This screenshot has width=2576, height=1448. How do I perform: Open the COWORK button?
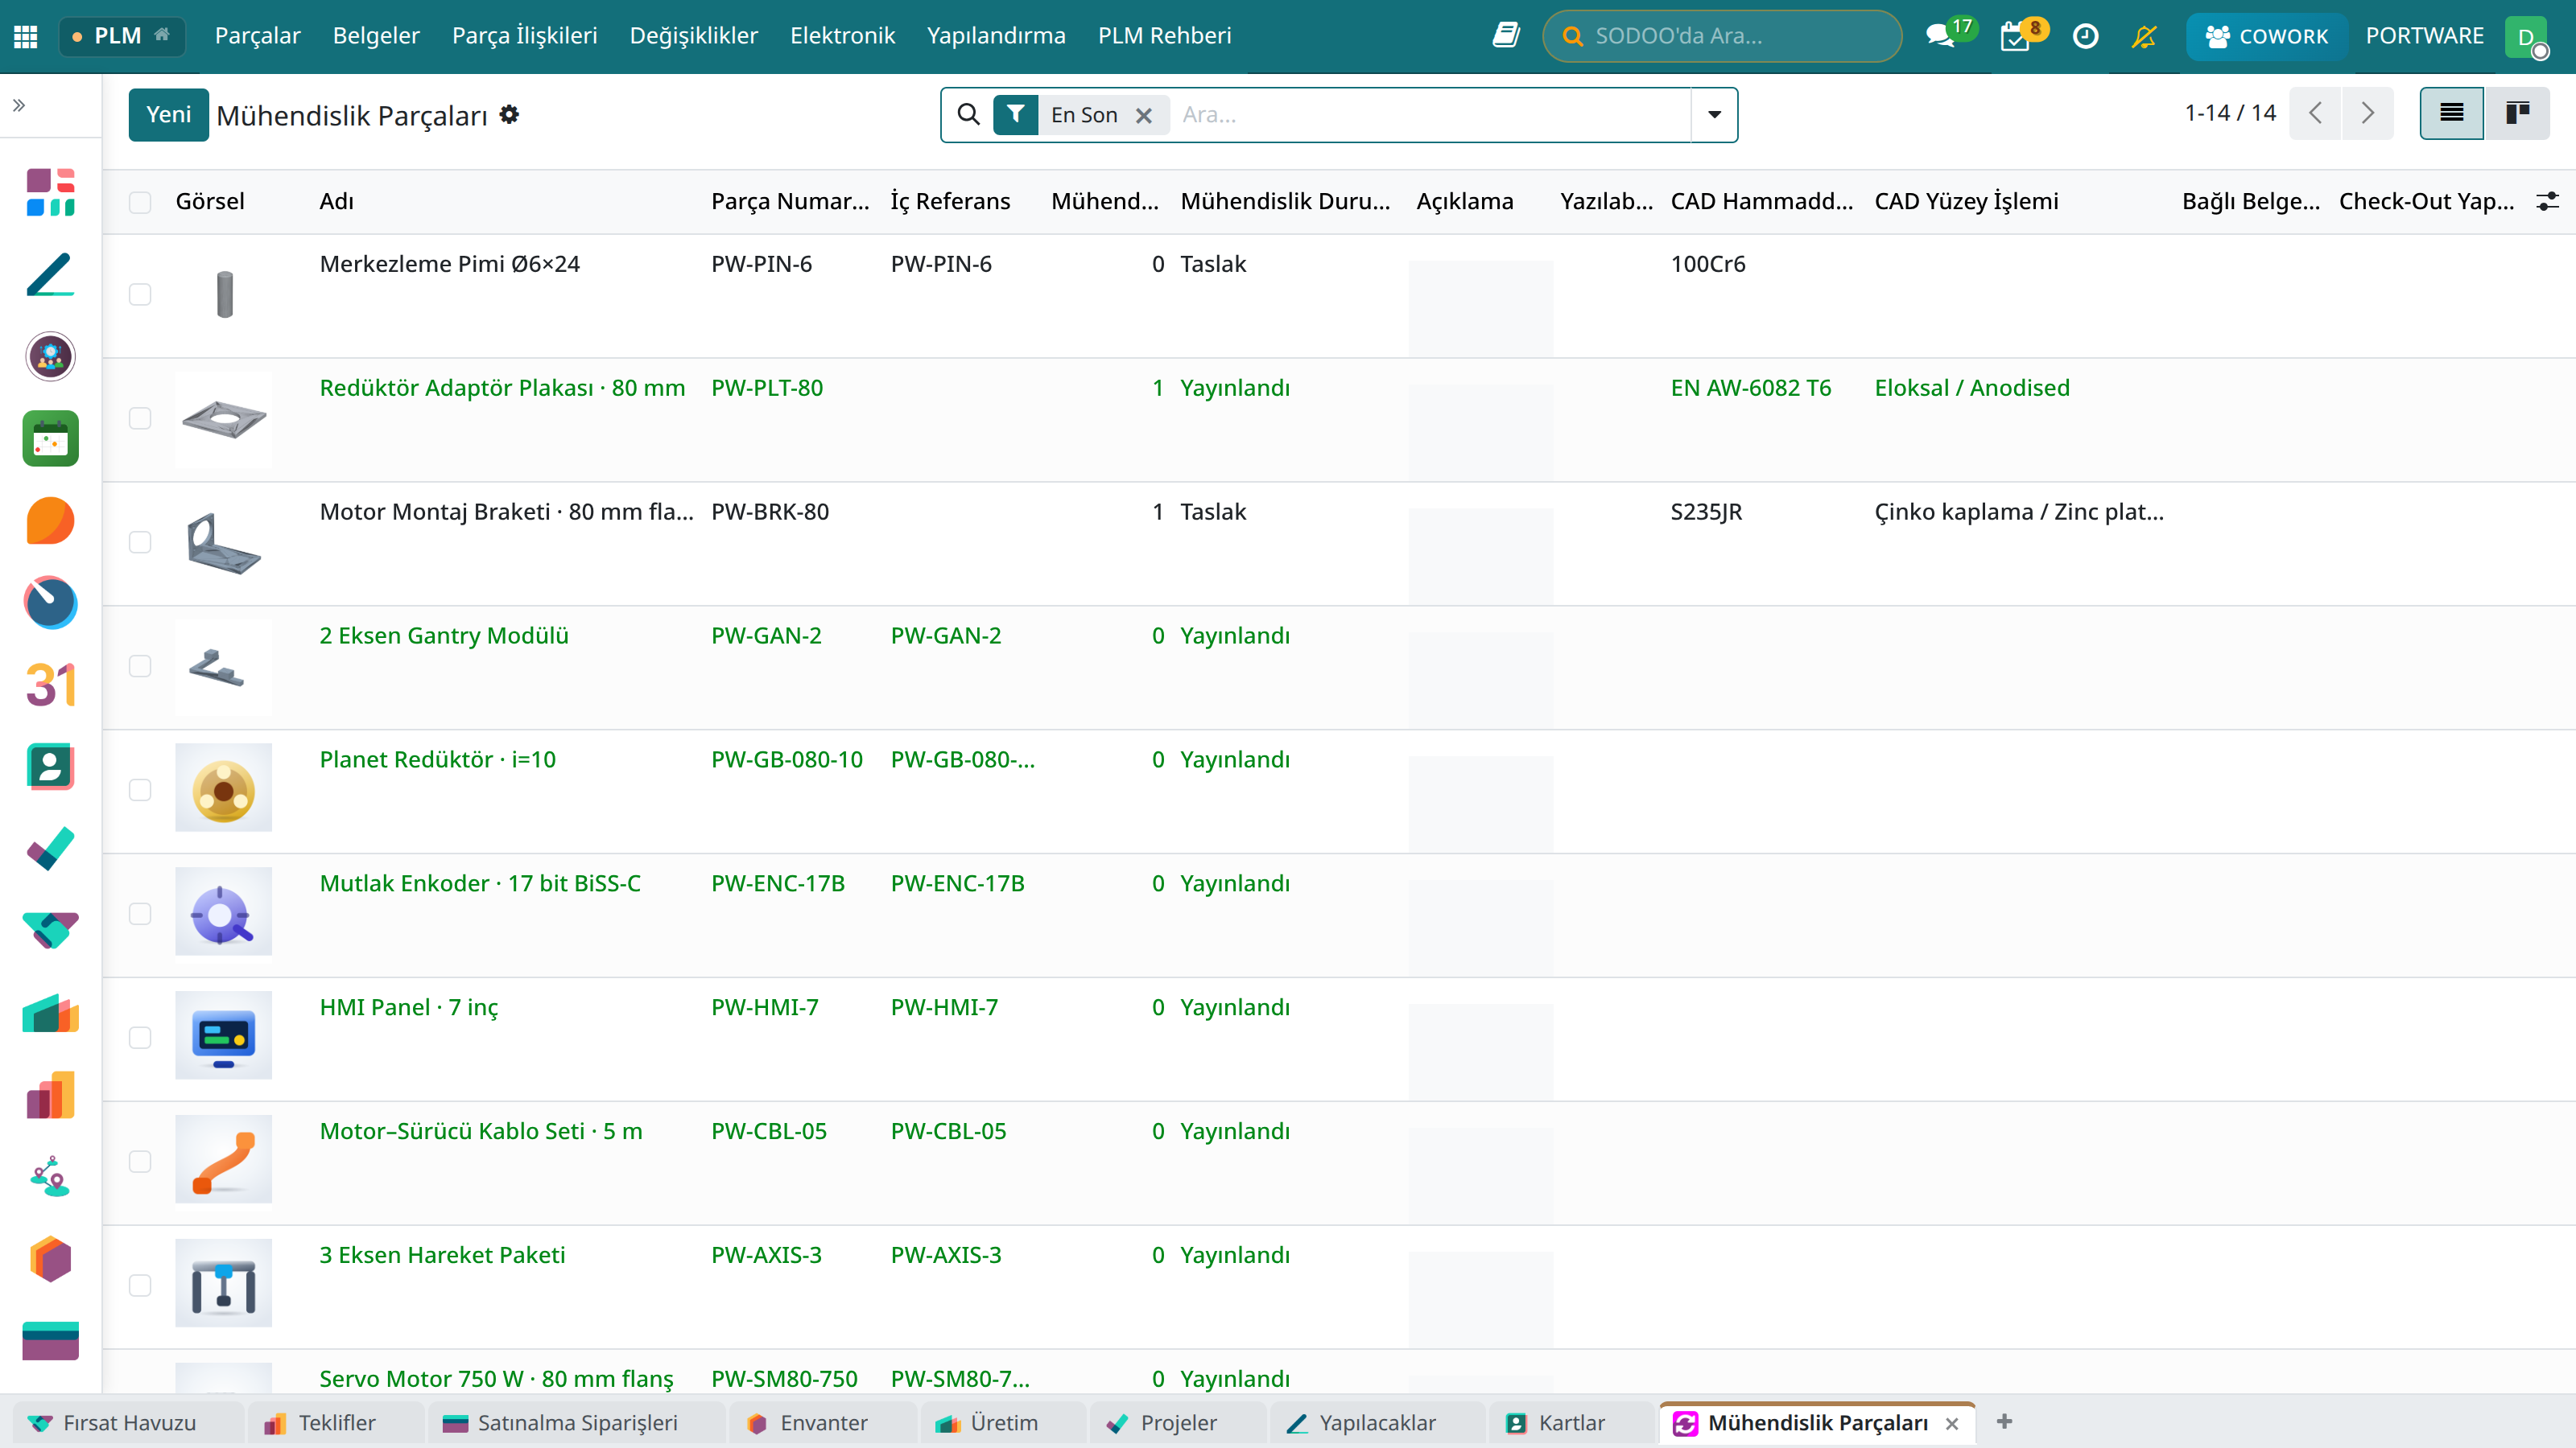coord(2266,36)
